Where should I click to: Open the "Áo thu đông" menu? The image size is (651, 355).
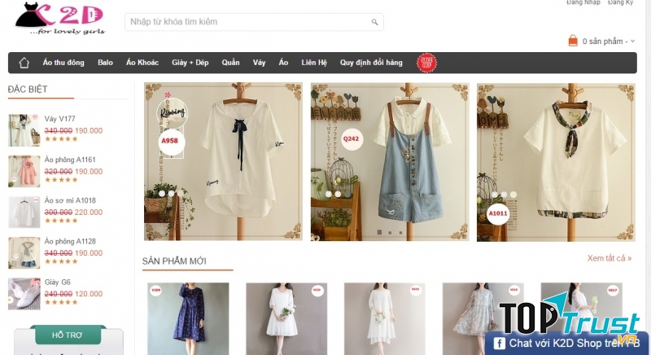(63, 63)
